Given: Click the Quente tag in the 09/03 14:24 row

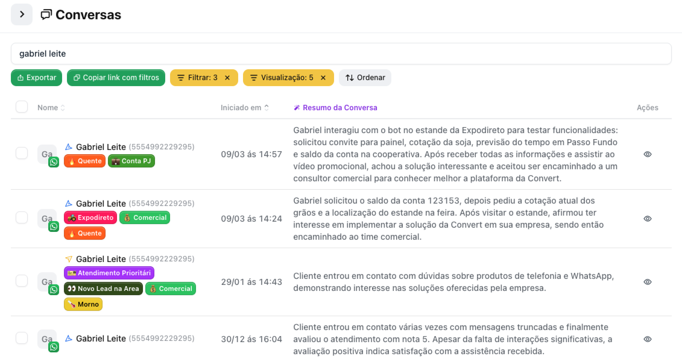Looking at the screenshot, I should pyautogui.click(x=85, y=233).
